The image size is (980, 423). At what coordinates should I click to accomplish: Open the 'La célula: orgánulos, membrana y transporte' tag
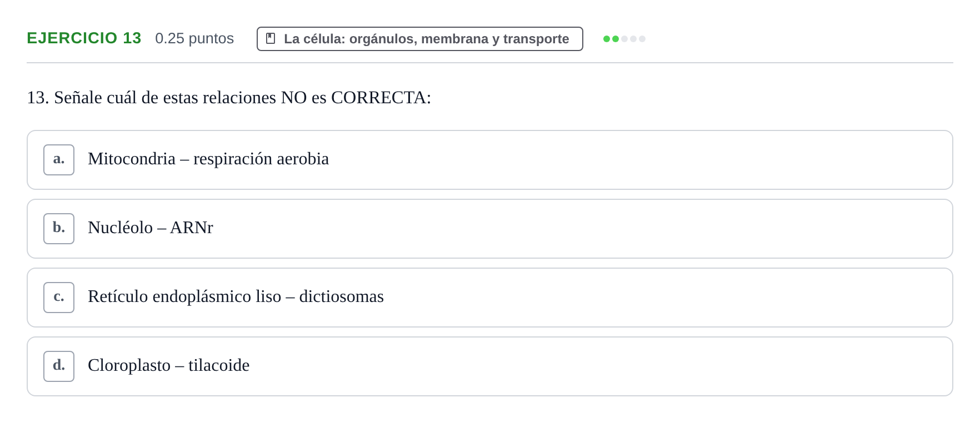tap(420, 39)
